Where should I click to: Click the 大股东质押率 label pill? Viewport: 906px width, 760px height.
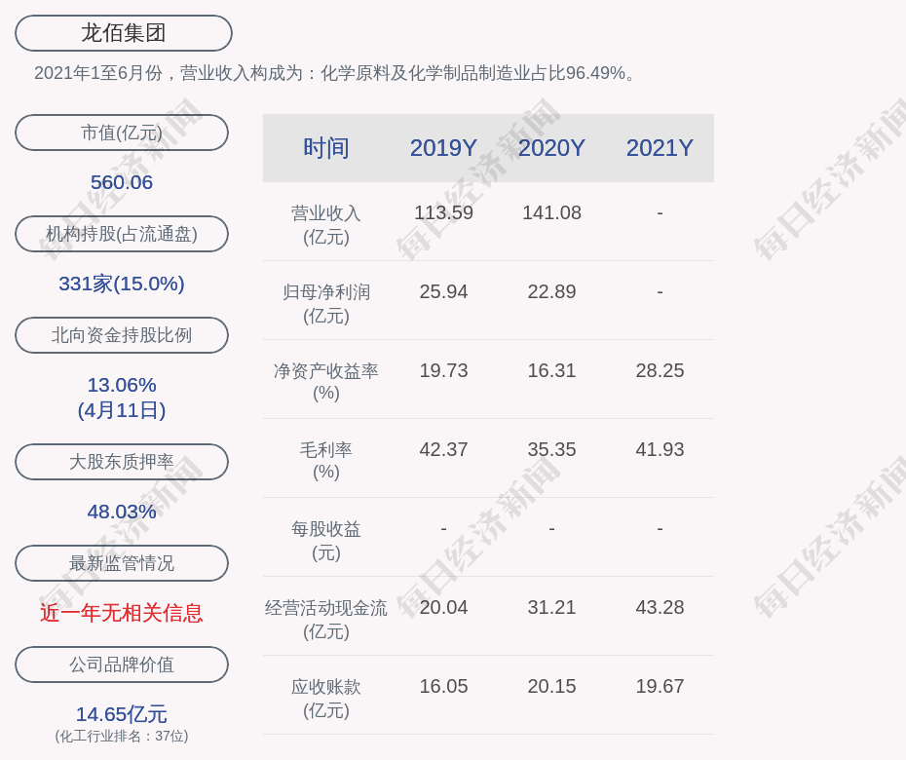pyautogui.click(x=122, y=461)
